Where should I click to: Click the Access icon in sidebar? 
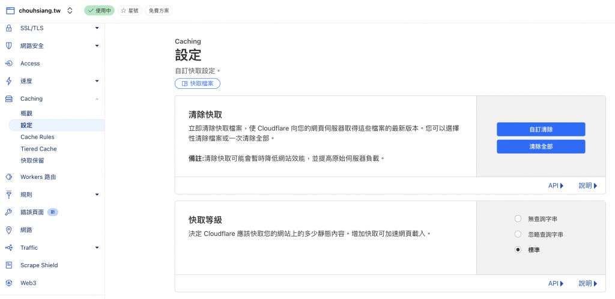tap(9, 64)
